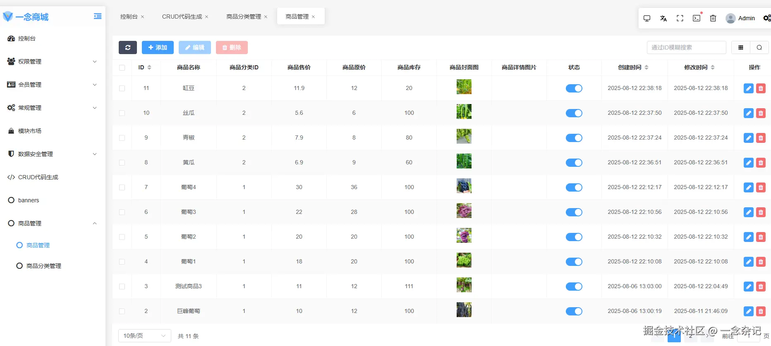Viewport: 771px width, 346px height.
Task: Open 商品分类管理 submenu item
Action: [x=53, y=266]
